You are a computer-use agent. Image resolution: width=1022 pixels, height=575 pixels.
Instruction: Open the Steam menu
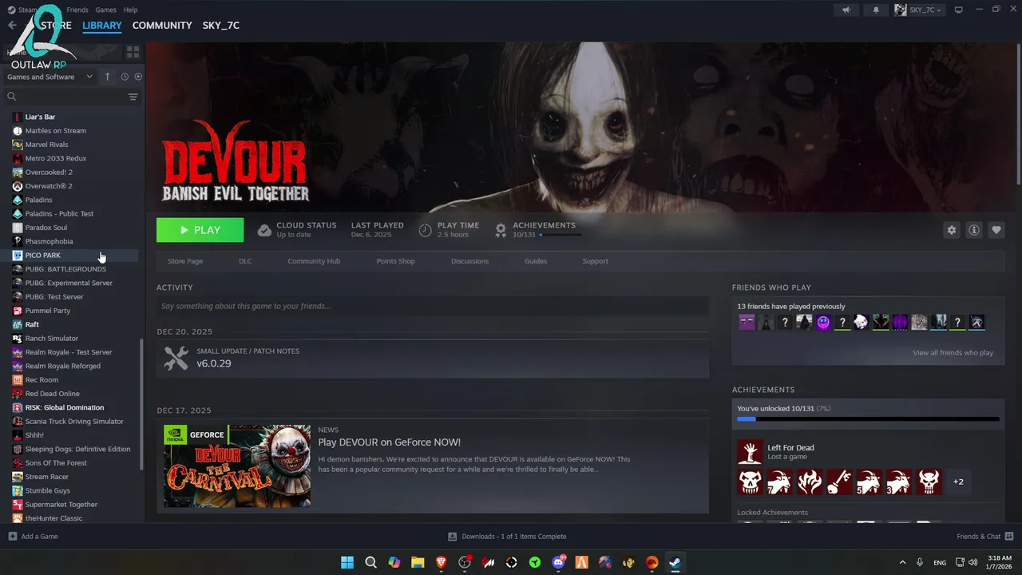click(27, 10)
